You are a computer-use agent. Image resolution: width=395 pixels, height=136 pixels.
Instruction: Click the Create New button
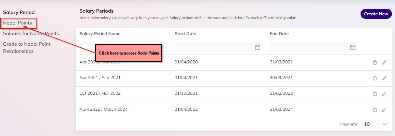pos(376,14)
